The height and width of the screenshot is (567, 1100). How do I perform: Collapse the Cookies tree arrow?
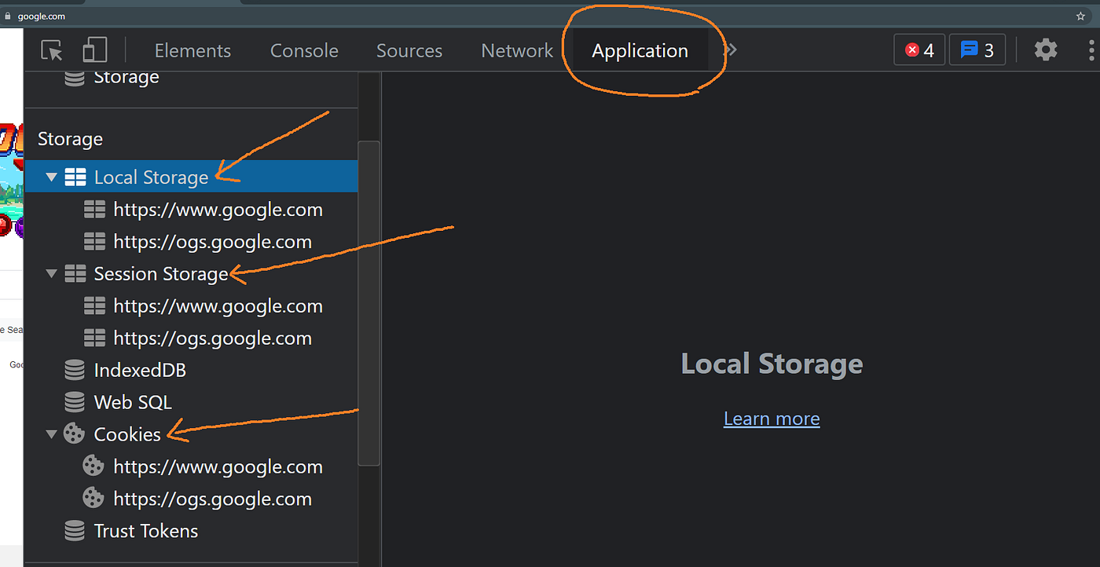(x=51, y=434)
